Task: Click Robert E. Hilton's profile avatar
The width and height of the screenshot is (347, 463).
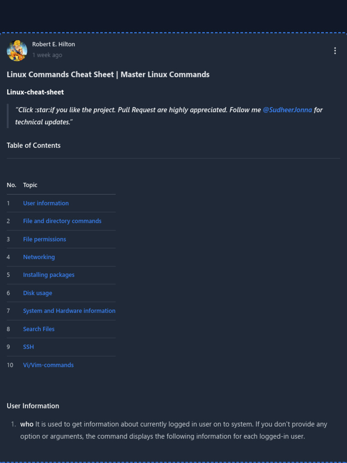Action: (17, 50)
